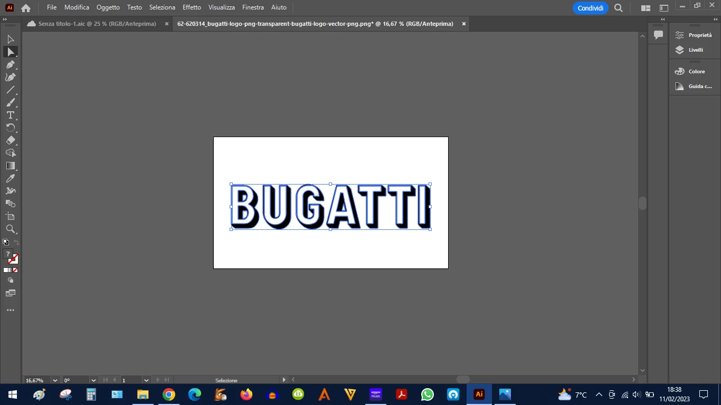Open the Guida colori panel

694,86
